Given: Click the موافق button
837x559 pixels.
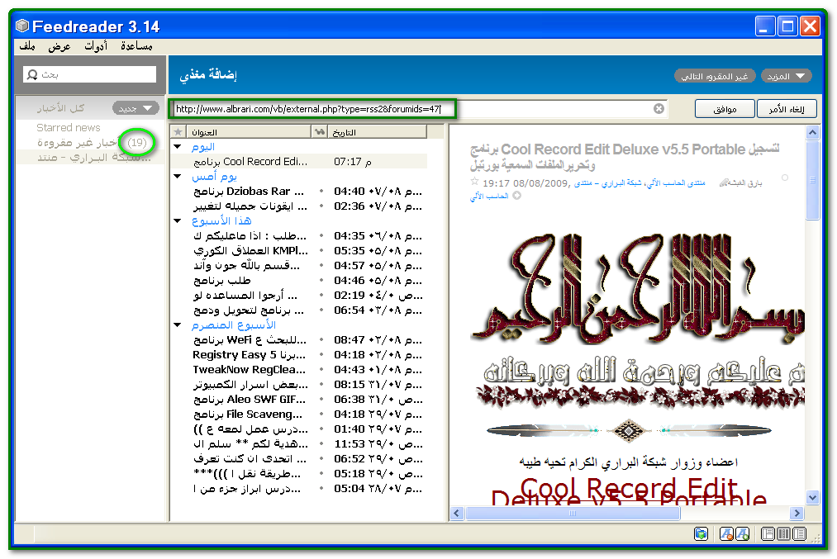Looking at the screenshot, I should click(725, 109).
